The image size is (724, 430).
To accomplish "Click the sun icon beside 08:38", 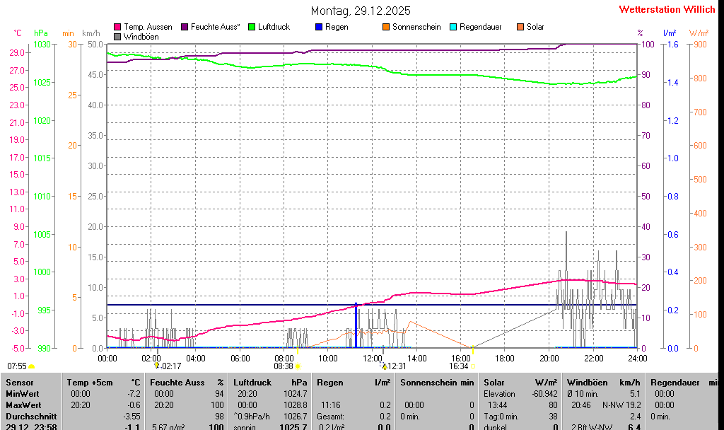I will click(x=298, y=366).
